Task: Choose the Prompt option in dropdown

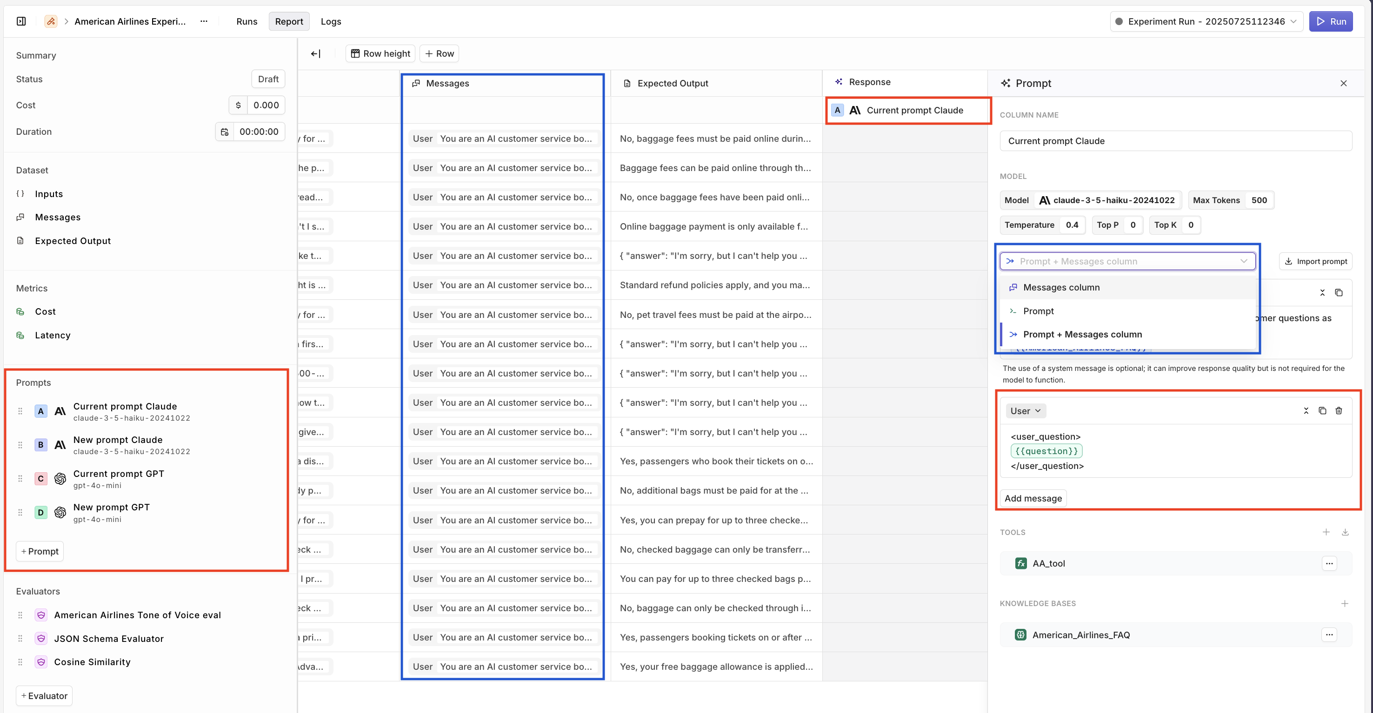Action: (x=1038, y=311)
